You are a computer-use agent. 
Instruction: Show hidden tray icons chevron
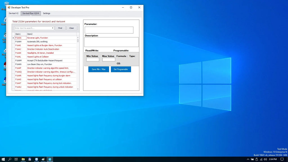pyautogui.click(x=248, y=159)
